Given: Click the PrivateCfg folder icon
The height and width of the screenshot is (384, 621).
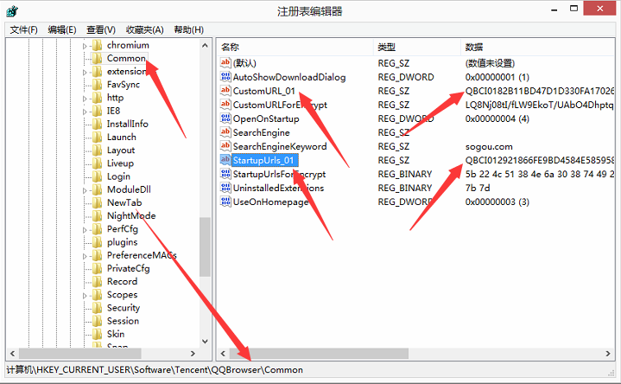Looking at the screenshot, I should click(x=97, y=268).
